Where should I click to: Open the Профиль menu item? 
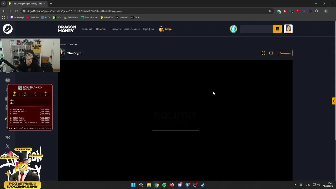coord(149,29)
